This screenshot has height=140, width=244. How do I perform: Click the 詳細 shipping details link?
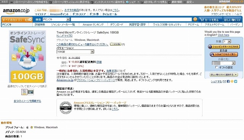click(99, 62)
